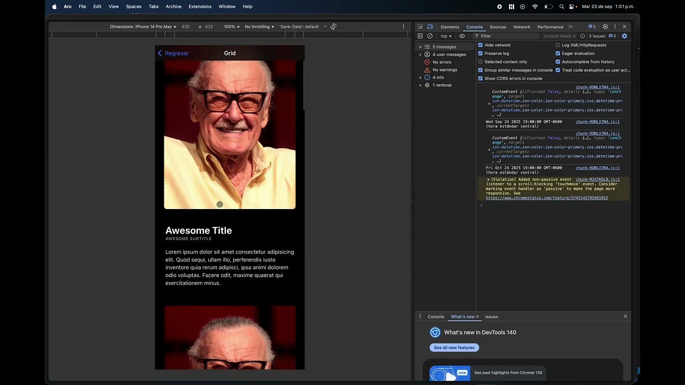Viewport: 685px width, 385px height.
Task: Open the Custom levels dropdown
Action: coord(559,36)
